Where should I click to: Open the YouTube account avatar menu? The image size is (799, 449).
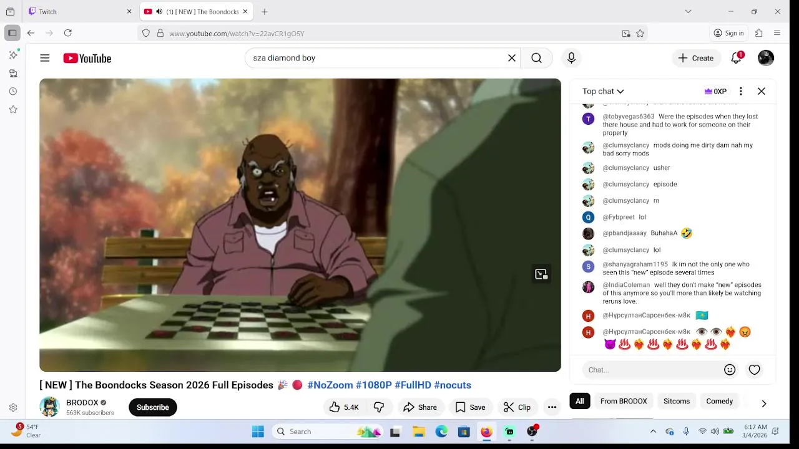click(766, 58)
